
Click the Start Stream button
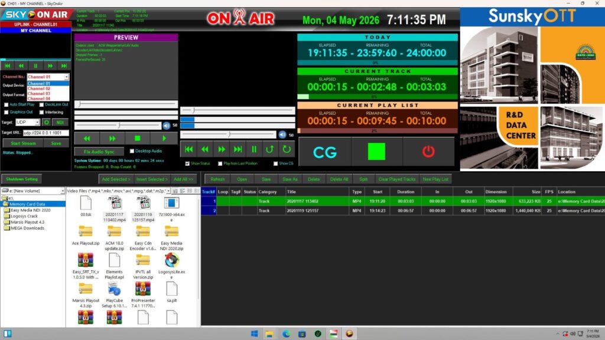(23, 143)
